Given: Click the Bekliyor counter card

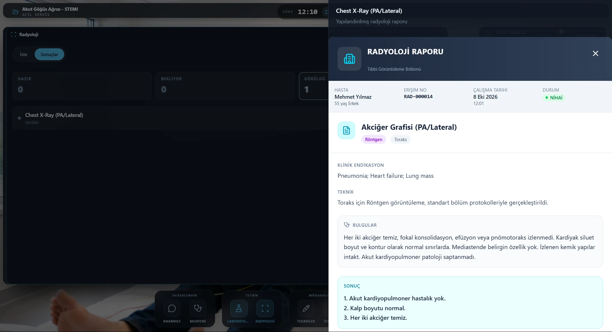Looking at the screenshot, I should pyautogui.click(x=225, y=86).
